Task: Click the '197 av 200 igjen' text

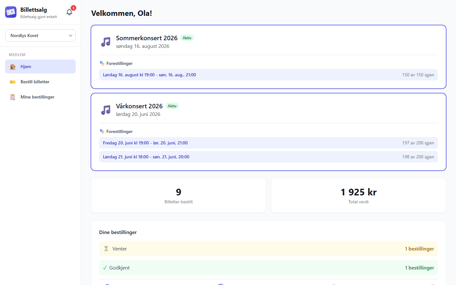Action: tap(418, 143)
